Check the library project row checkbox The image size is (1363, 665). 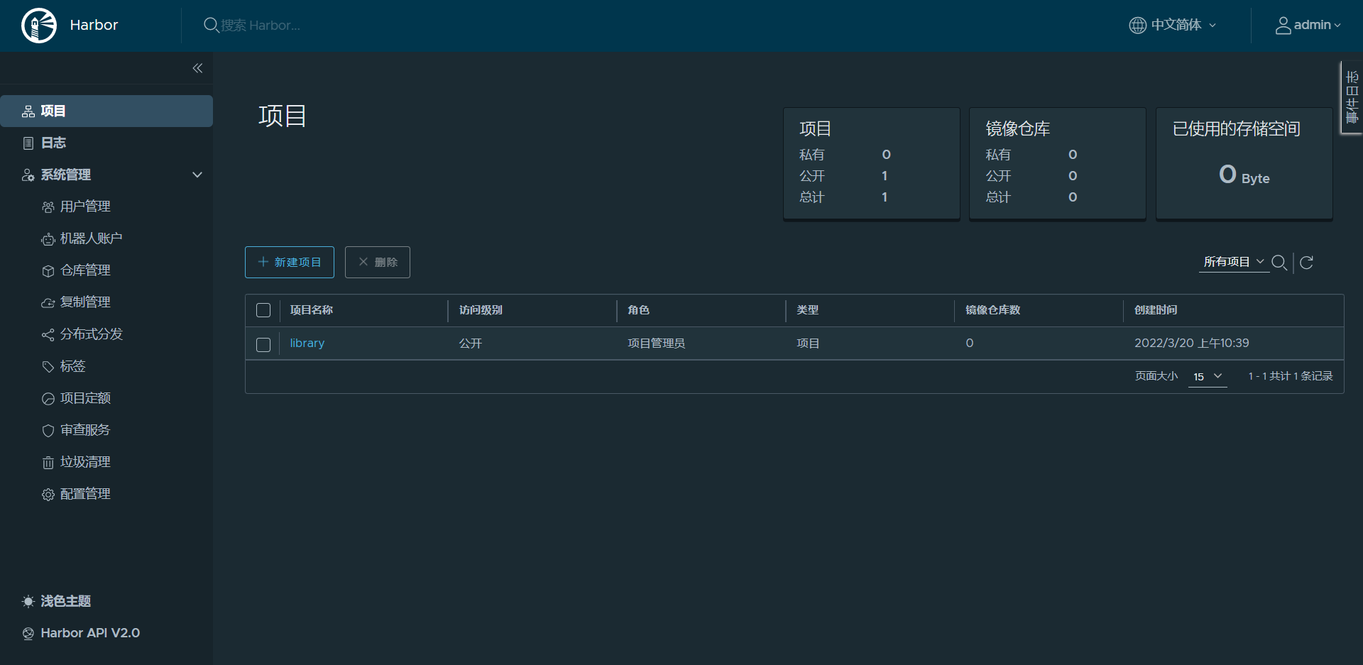pos(263,345)
